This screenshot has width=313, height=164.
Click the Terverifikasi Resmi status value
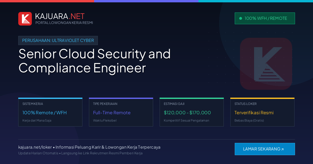point(254,113)
